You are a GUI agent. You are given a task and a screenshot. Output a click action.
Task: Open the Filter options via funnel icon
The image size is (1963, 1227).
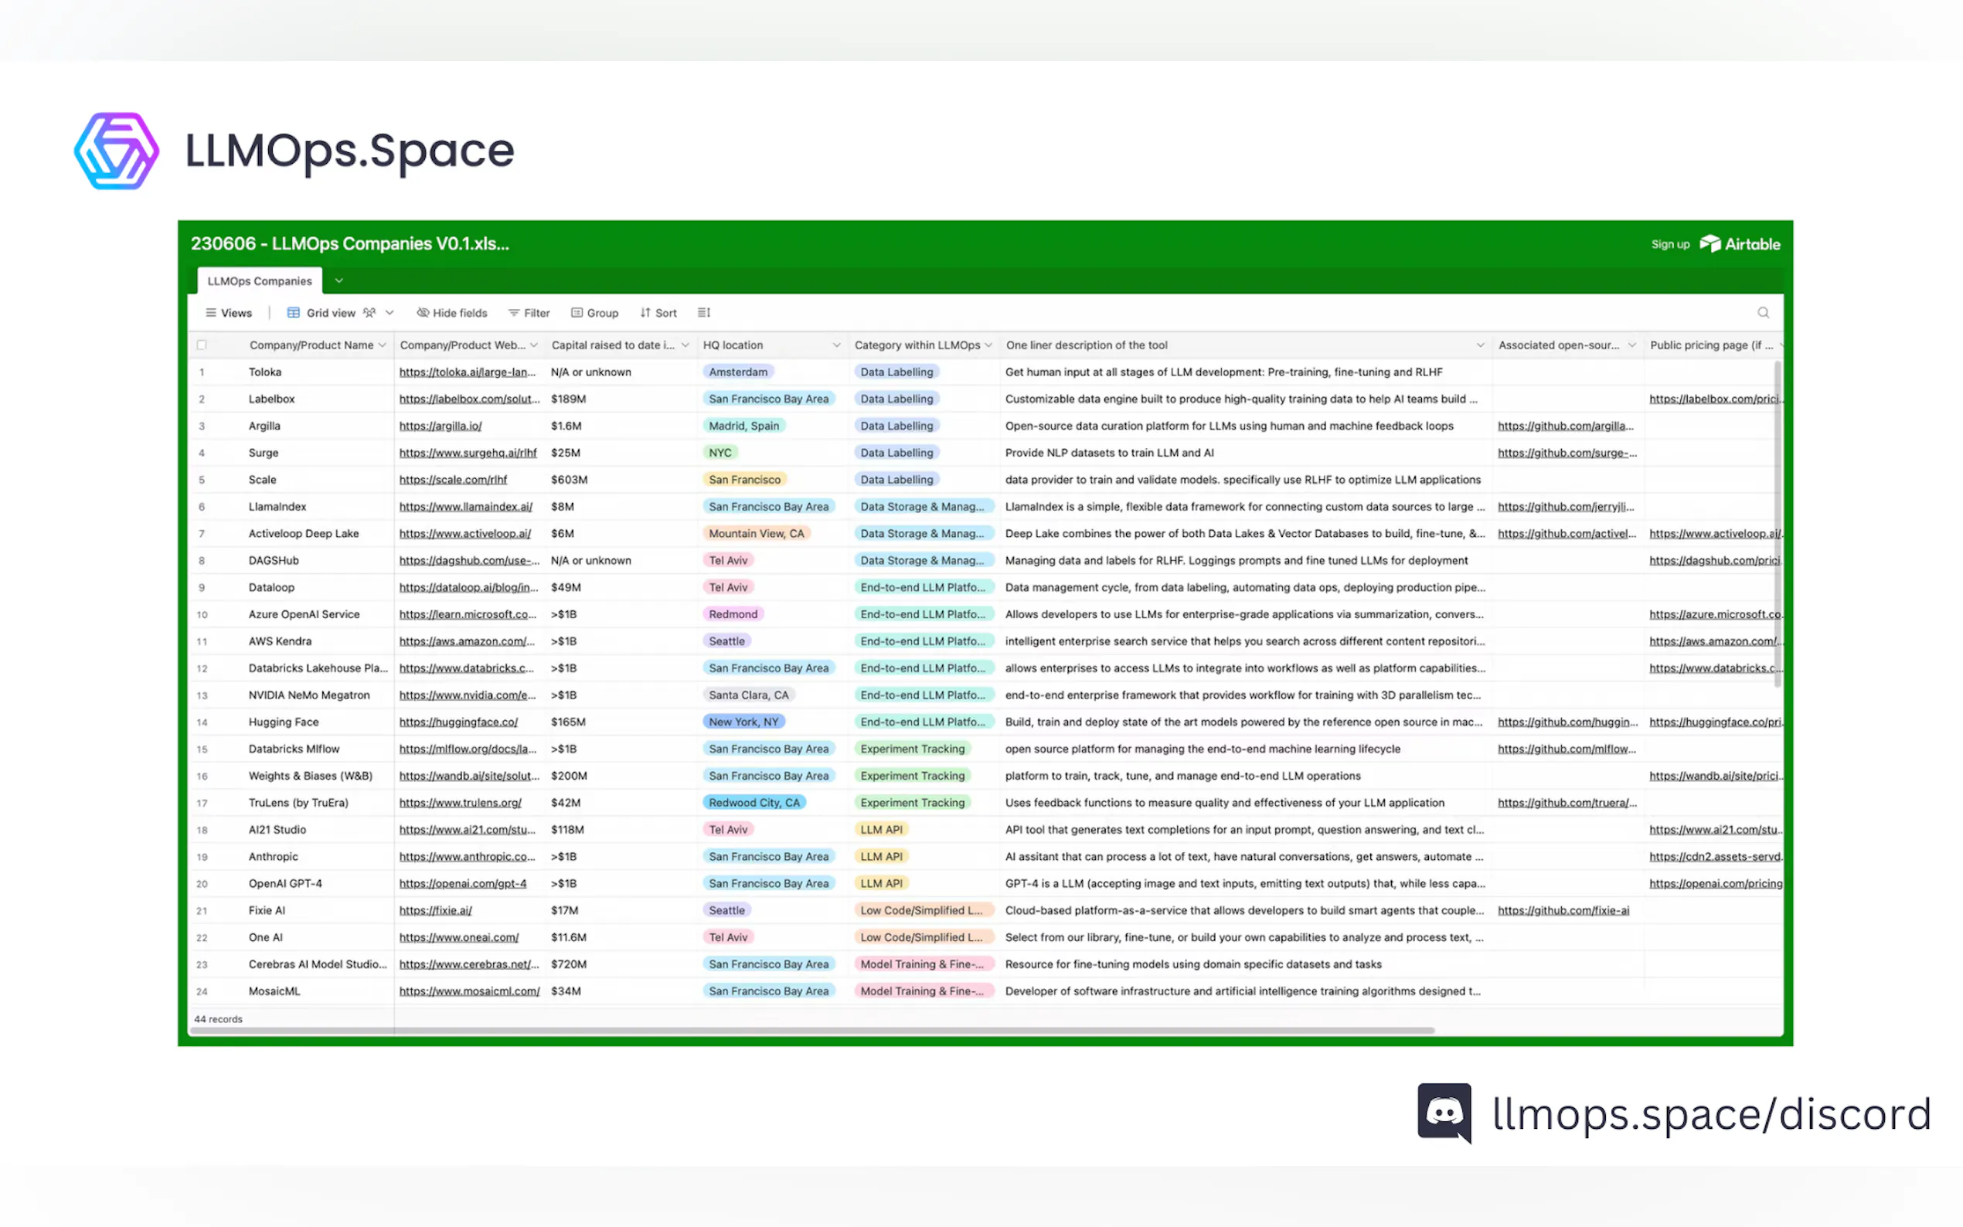click(516, 312)
